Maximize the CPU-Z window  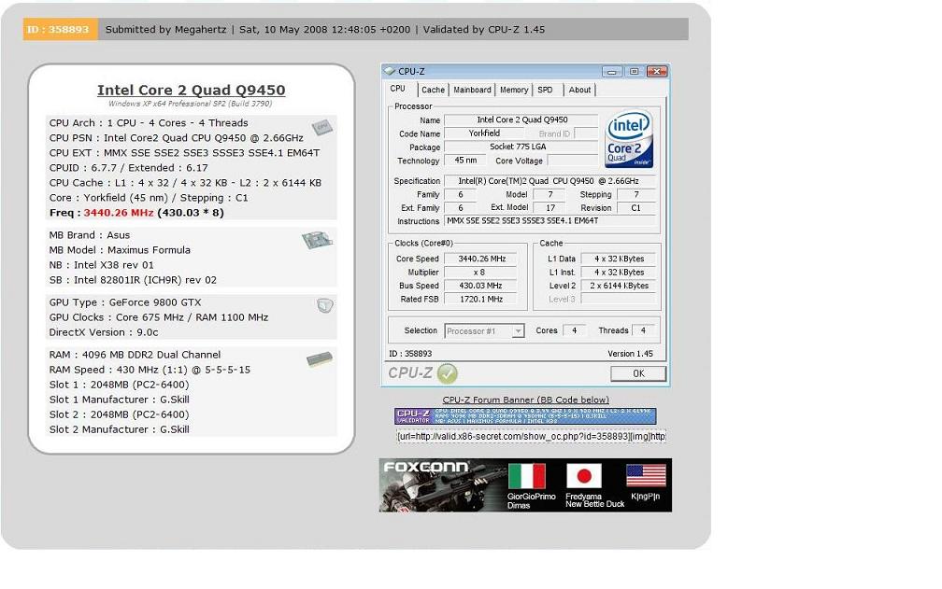click(x=634, y=71)
